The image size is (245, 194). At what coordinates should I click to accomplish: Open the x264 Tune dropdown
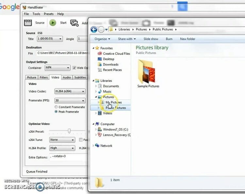62,140
